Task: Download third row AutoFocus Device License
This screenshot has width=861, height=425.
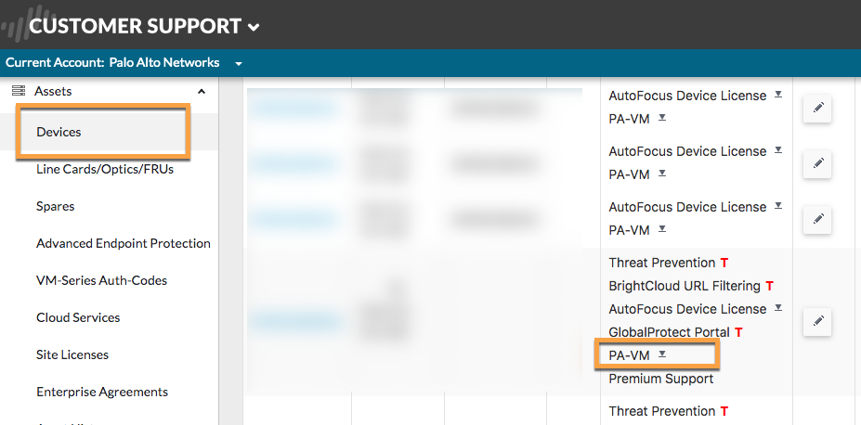Action: (778, 206)
